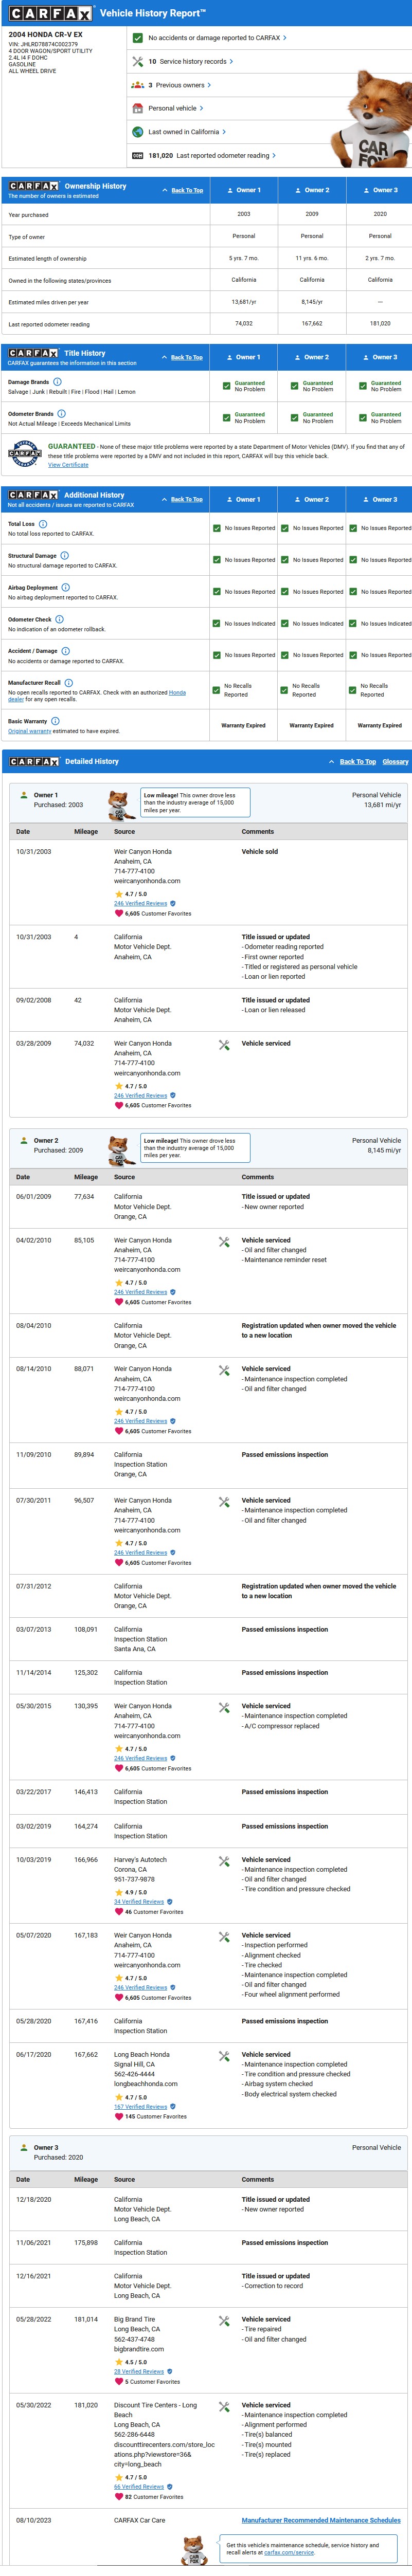This screenshot has width=412, height=2576.
Task: Open the info icon next to Odometer Brands
Action: pyautogui.click(x=61, y=413)
